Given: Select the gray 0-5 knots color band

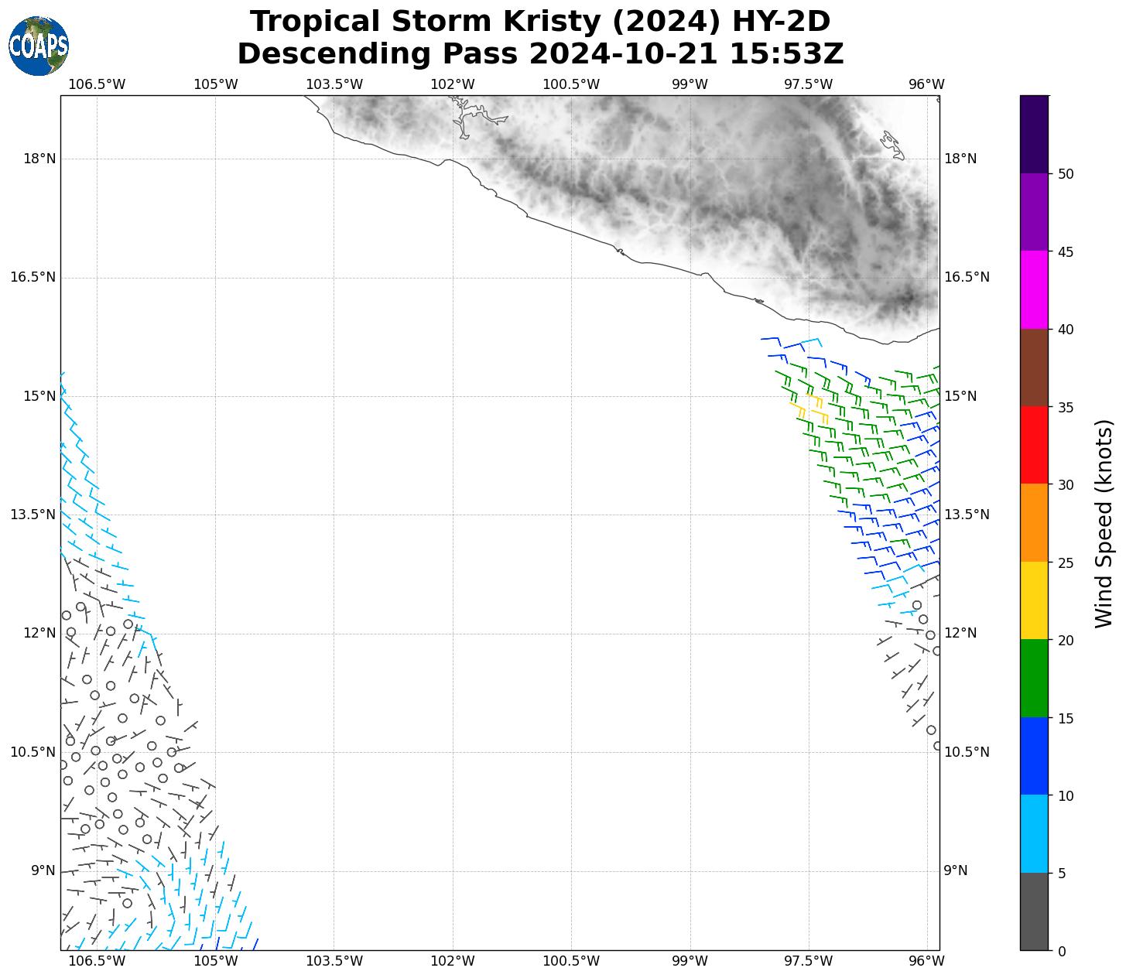Looking at the screenshot, I should click(1034, 911).
